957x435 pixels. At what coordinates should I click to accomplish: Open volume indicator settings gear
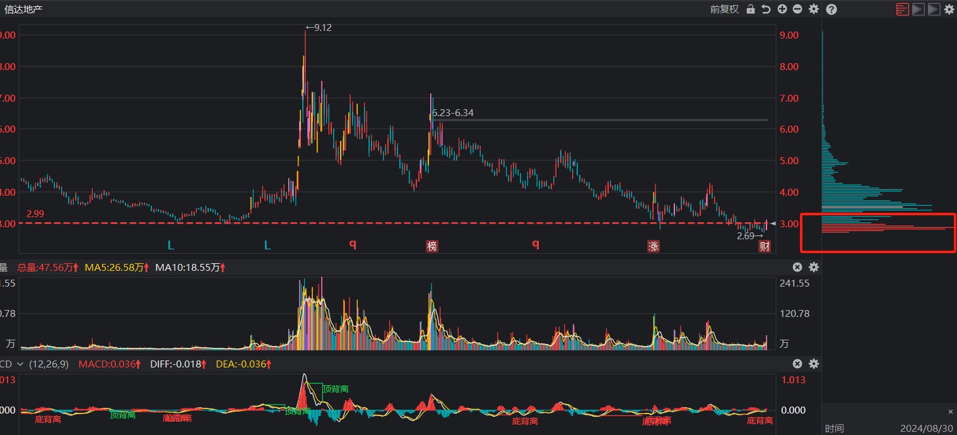[x=814, y=267]
